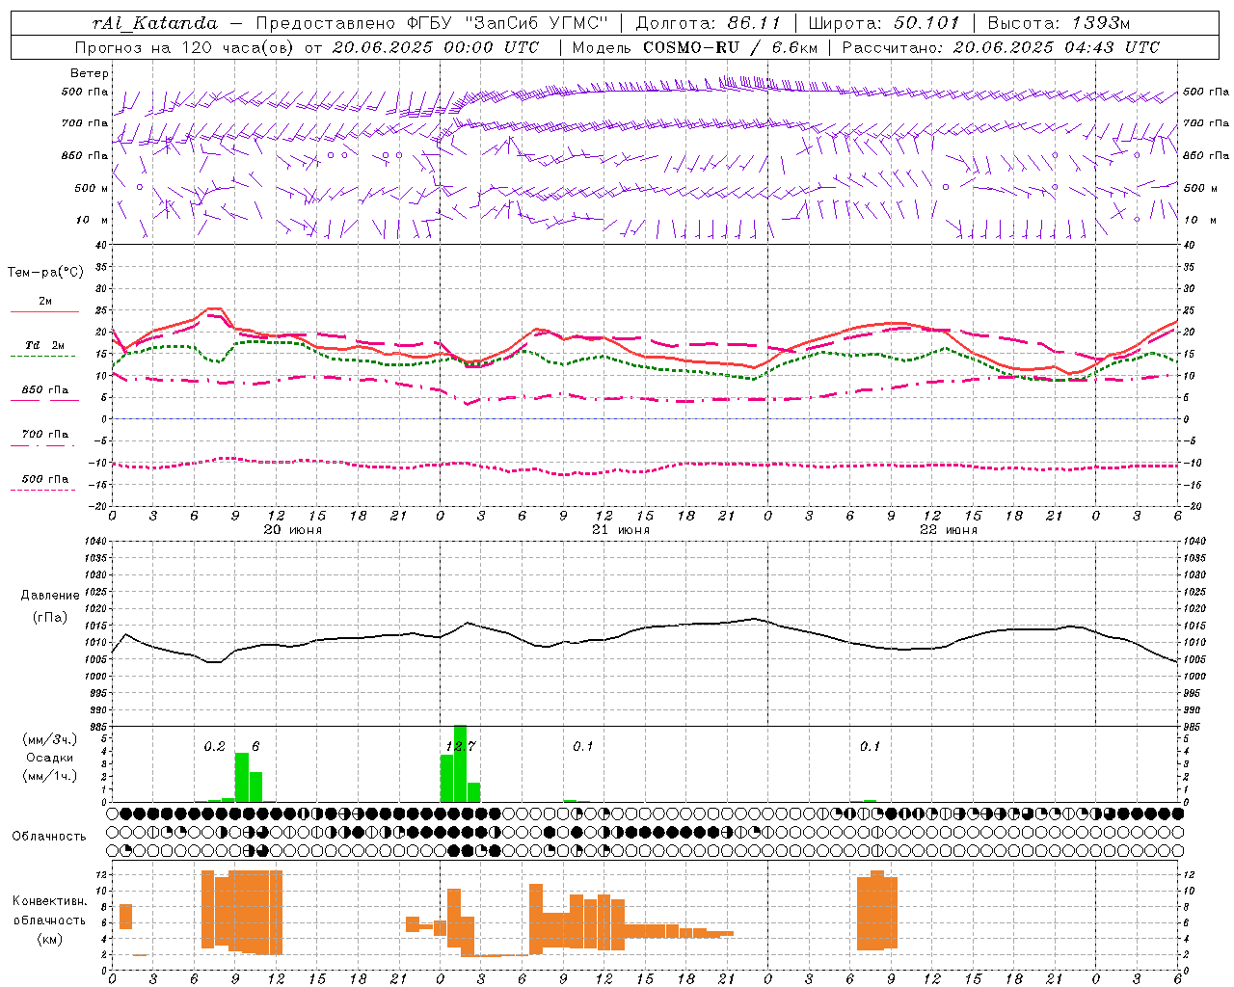Click the Конвективн. облачность label
This screenshot has width=1234, height=987.
[x=49, y=911]
